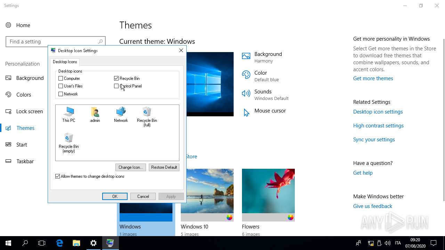Open the clock showing 09:20
This screenshot has width=445, height=250.
click(x=415, y=243)
